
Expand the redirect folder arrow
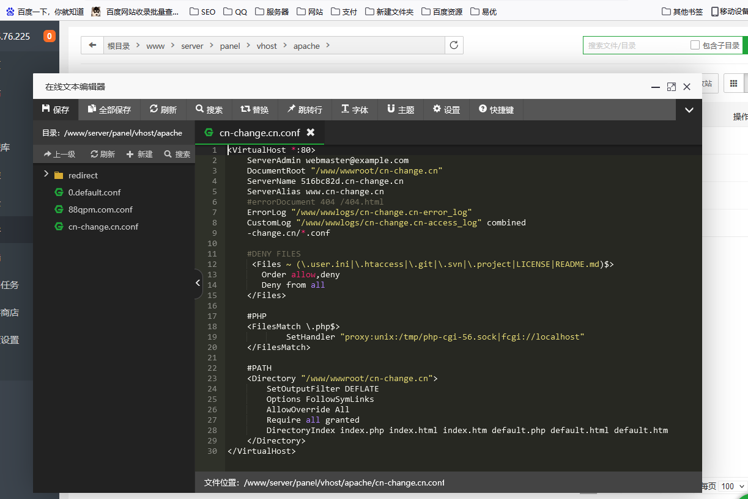click(46, 175)
